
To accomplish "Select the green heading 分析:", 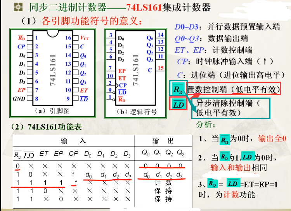I will coord(206,125).
